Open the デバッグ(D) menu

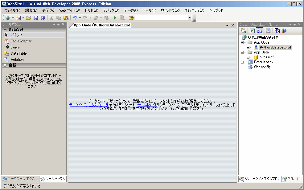click(111, 10)
